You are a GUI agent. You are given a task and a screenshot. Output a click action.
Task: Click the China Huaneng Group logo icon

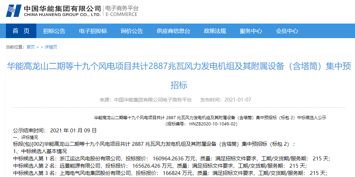click(13, 11)
